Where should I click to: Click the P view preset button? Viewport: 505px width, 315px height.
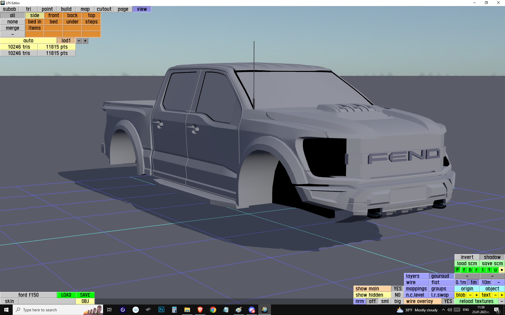(457, 270)
